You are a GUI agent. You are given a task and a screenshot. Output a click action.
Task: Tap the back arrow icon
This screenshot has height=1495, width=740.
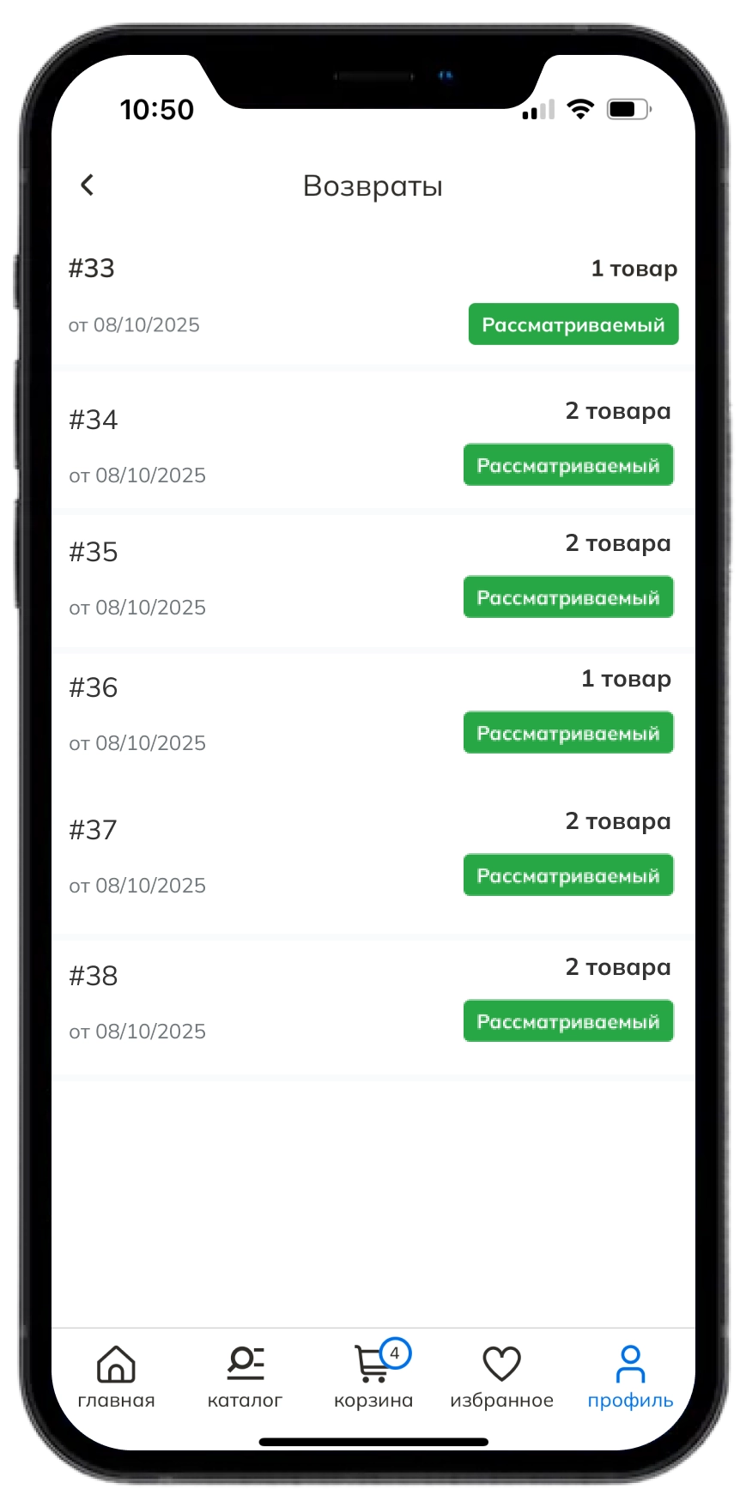(87, 185)
